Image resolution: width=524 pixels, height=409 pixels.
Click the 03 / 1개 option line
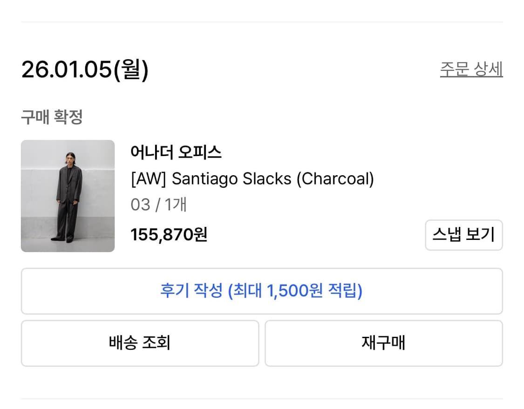(158, 204)
